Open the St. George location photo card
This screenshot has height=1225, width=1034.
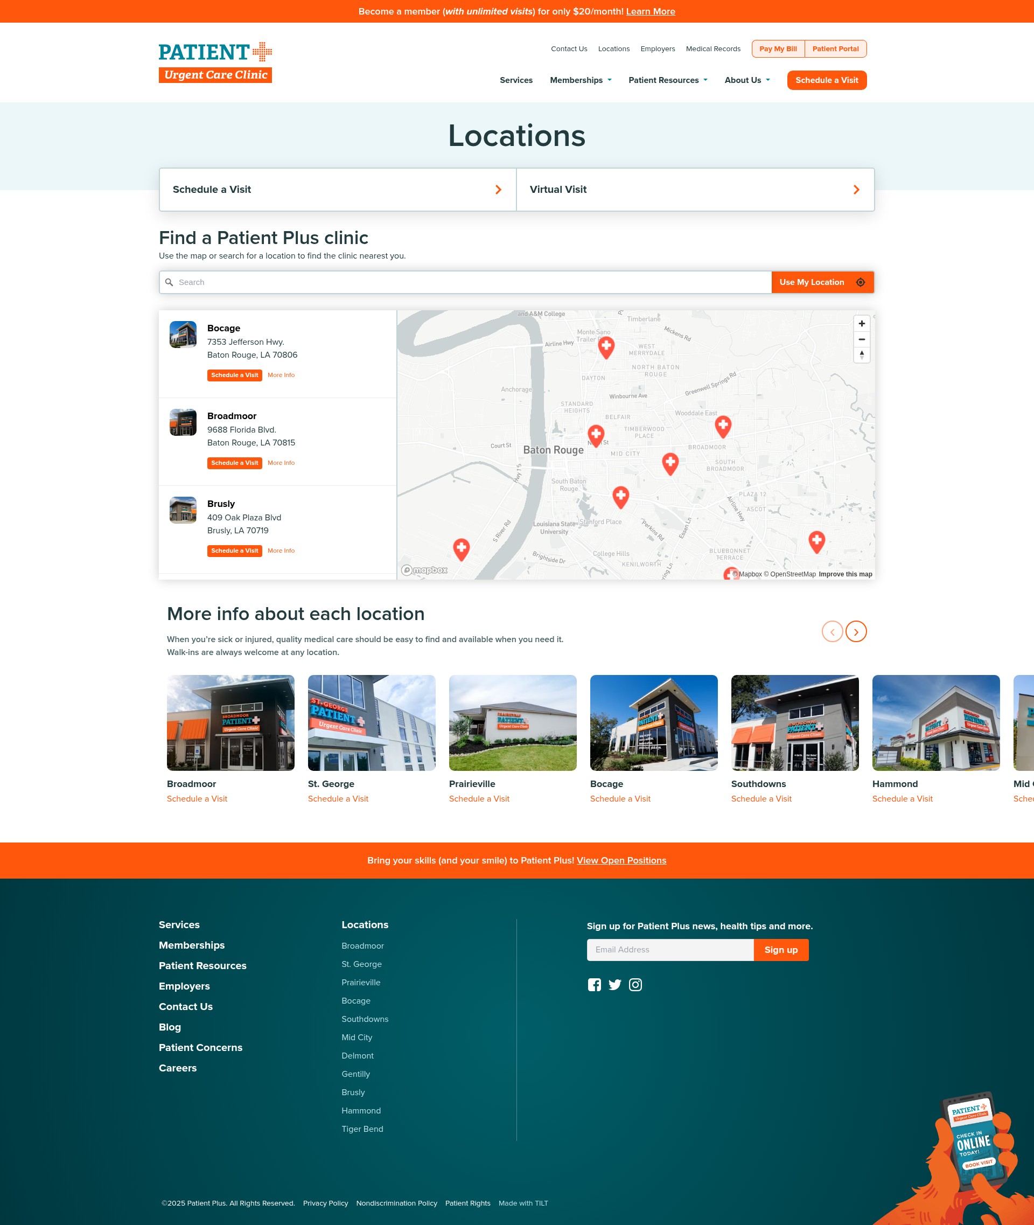click(372, 722)
